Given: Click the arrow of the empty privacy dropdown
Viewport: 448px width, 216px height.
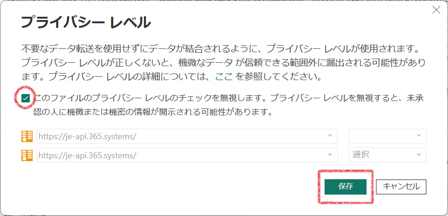Looking at the screenshot, I should (419, 136).
